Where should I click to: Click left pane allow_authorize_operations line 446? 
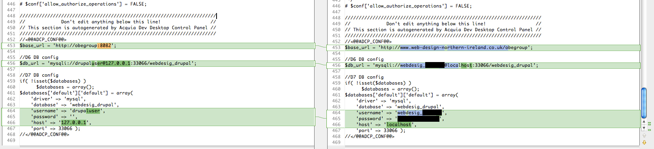pyautogui.click(x=83, y=4)
